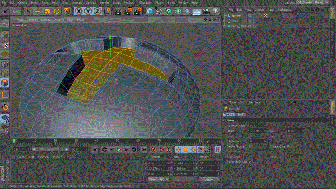Click the Maximum Angle input field
This screenshot has width=336, height=189.
[256, 126]
